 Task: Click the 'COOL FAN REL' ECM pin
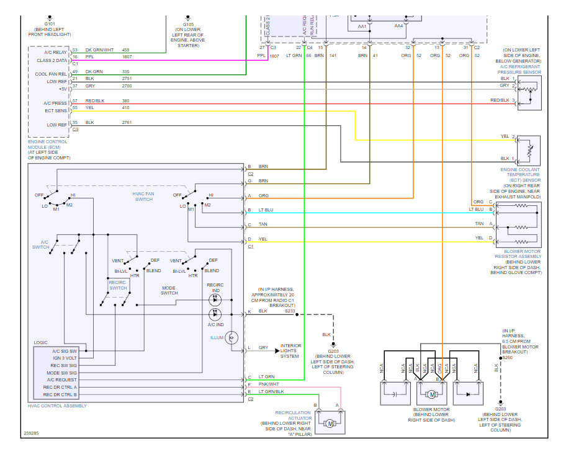tap(51, 74)
